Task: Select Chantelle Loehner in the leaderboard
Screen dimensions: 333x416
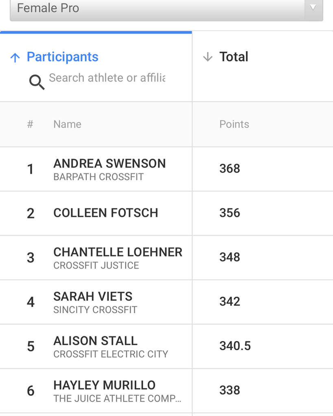Action: tap(118, 252)
